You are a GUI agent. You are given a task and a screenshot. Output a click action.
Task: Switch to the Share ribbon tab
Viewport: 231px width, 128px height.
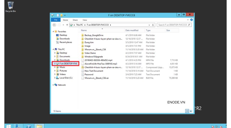pyautogui.click(x=75, y=20)
